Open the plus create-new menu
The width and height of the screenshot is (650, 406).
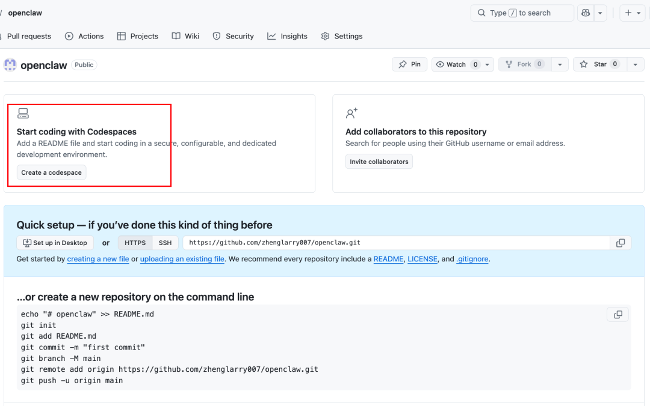(x=633, y=13)
